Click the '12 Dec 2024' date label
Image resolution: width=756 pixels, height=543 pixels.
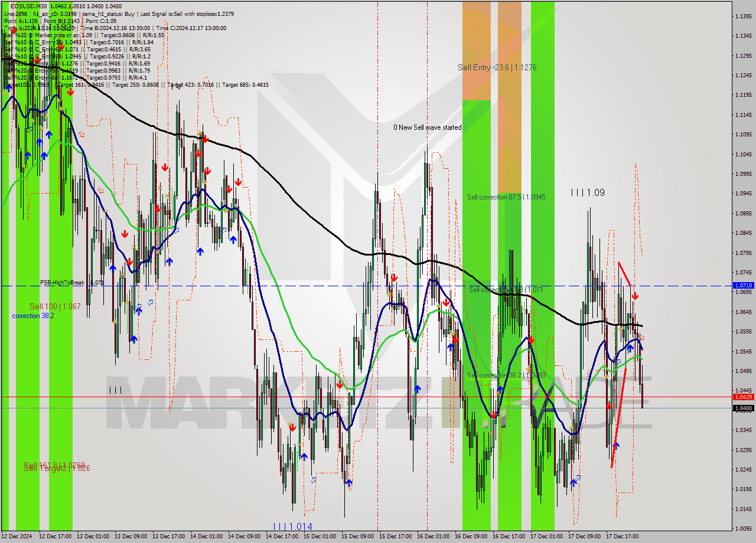pyautogui.click(x=17, y=537)
